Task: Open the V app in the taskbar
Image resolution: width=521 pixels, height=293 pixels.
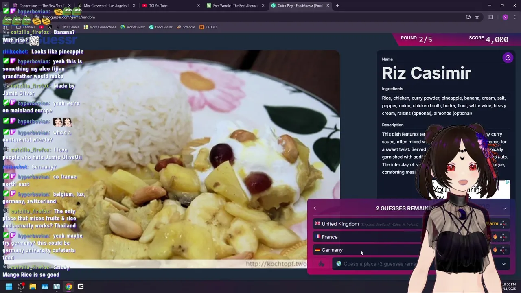Action: click(57, 286)
